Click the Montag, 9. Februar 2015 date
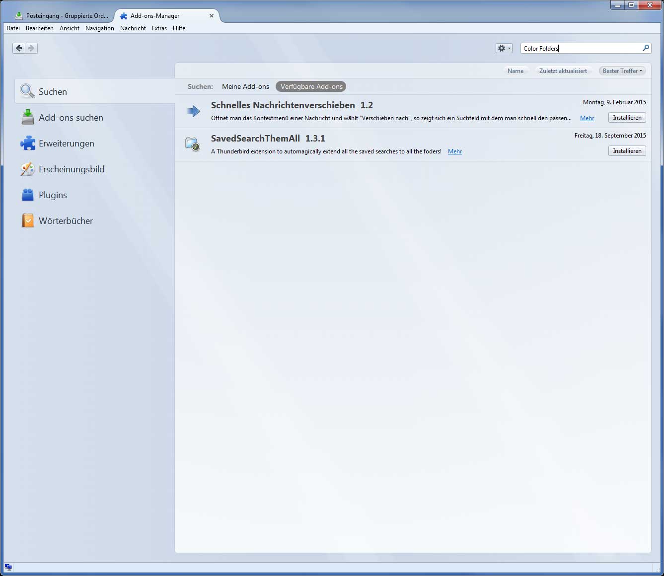The height and width of the screenshot is (576, 664). pos(614,102)
